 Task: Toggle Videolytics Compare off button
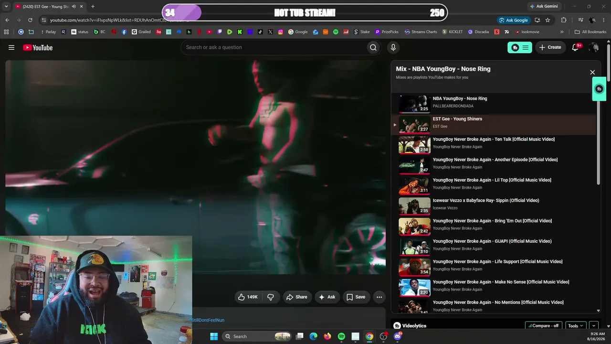(x=544, y=326)
